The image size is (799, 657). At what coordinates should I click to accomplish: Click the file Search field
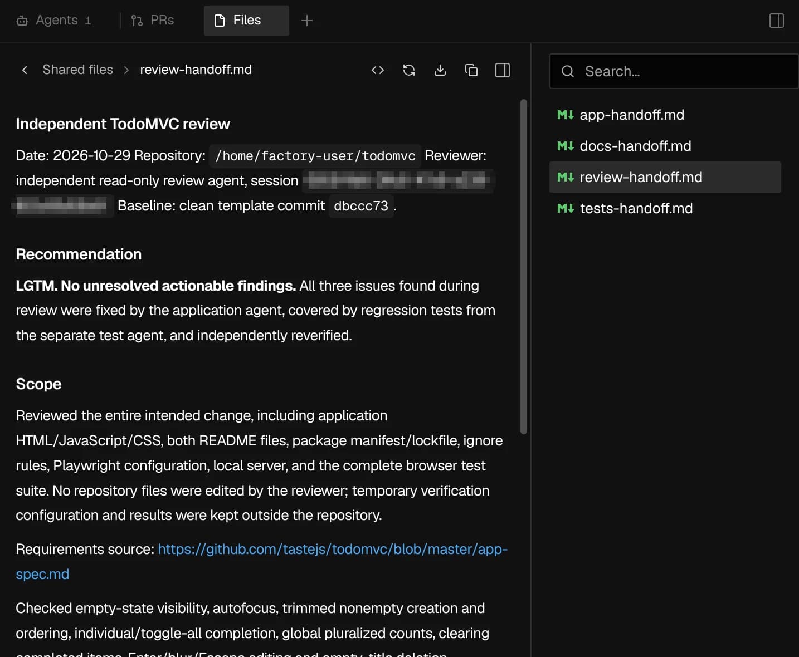tap(674, 71)
